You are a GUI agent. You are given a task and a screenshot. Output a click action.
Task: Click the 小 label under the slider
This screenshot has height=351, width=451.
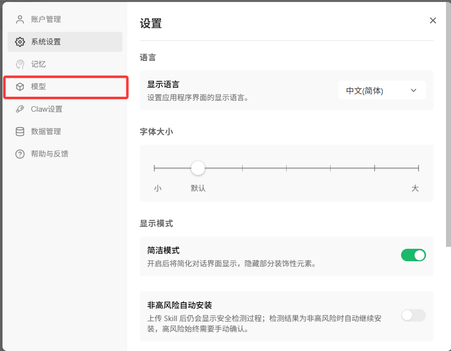pyautogui.click(x=158, y=188)
